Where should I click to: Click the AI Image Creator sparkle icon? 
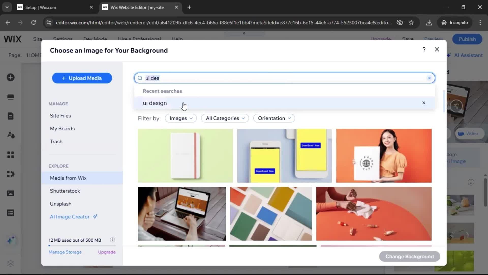(95, 216)
